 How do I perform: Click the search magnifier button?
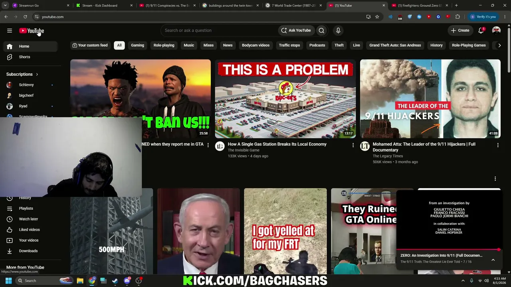321,30
